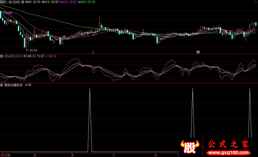
Task: Click the 32.94 highest price arrow label
Action: coord(7,13)
